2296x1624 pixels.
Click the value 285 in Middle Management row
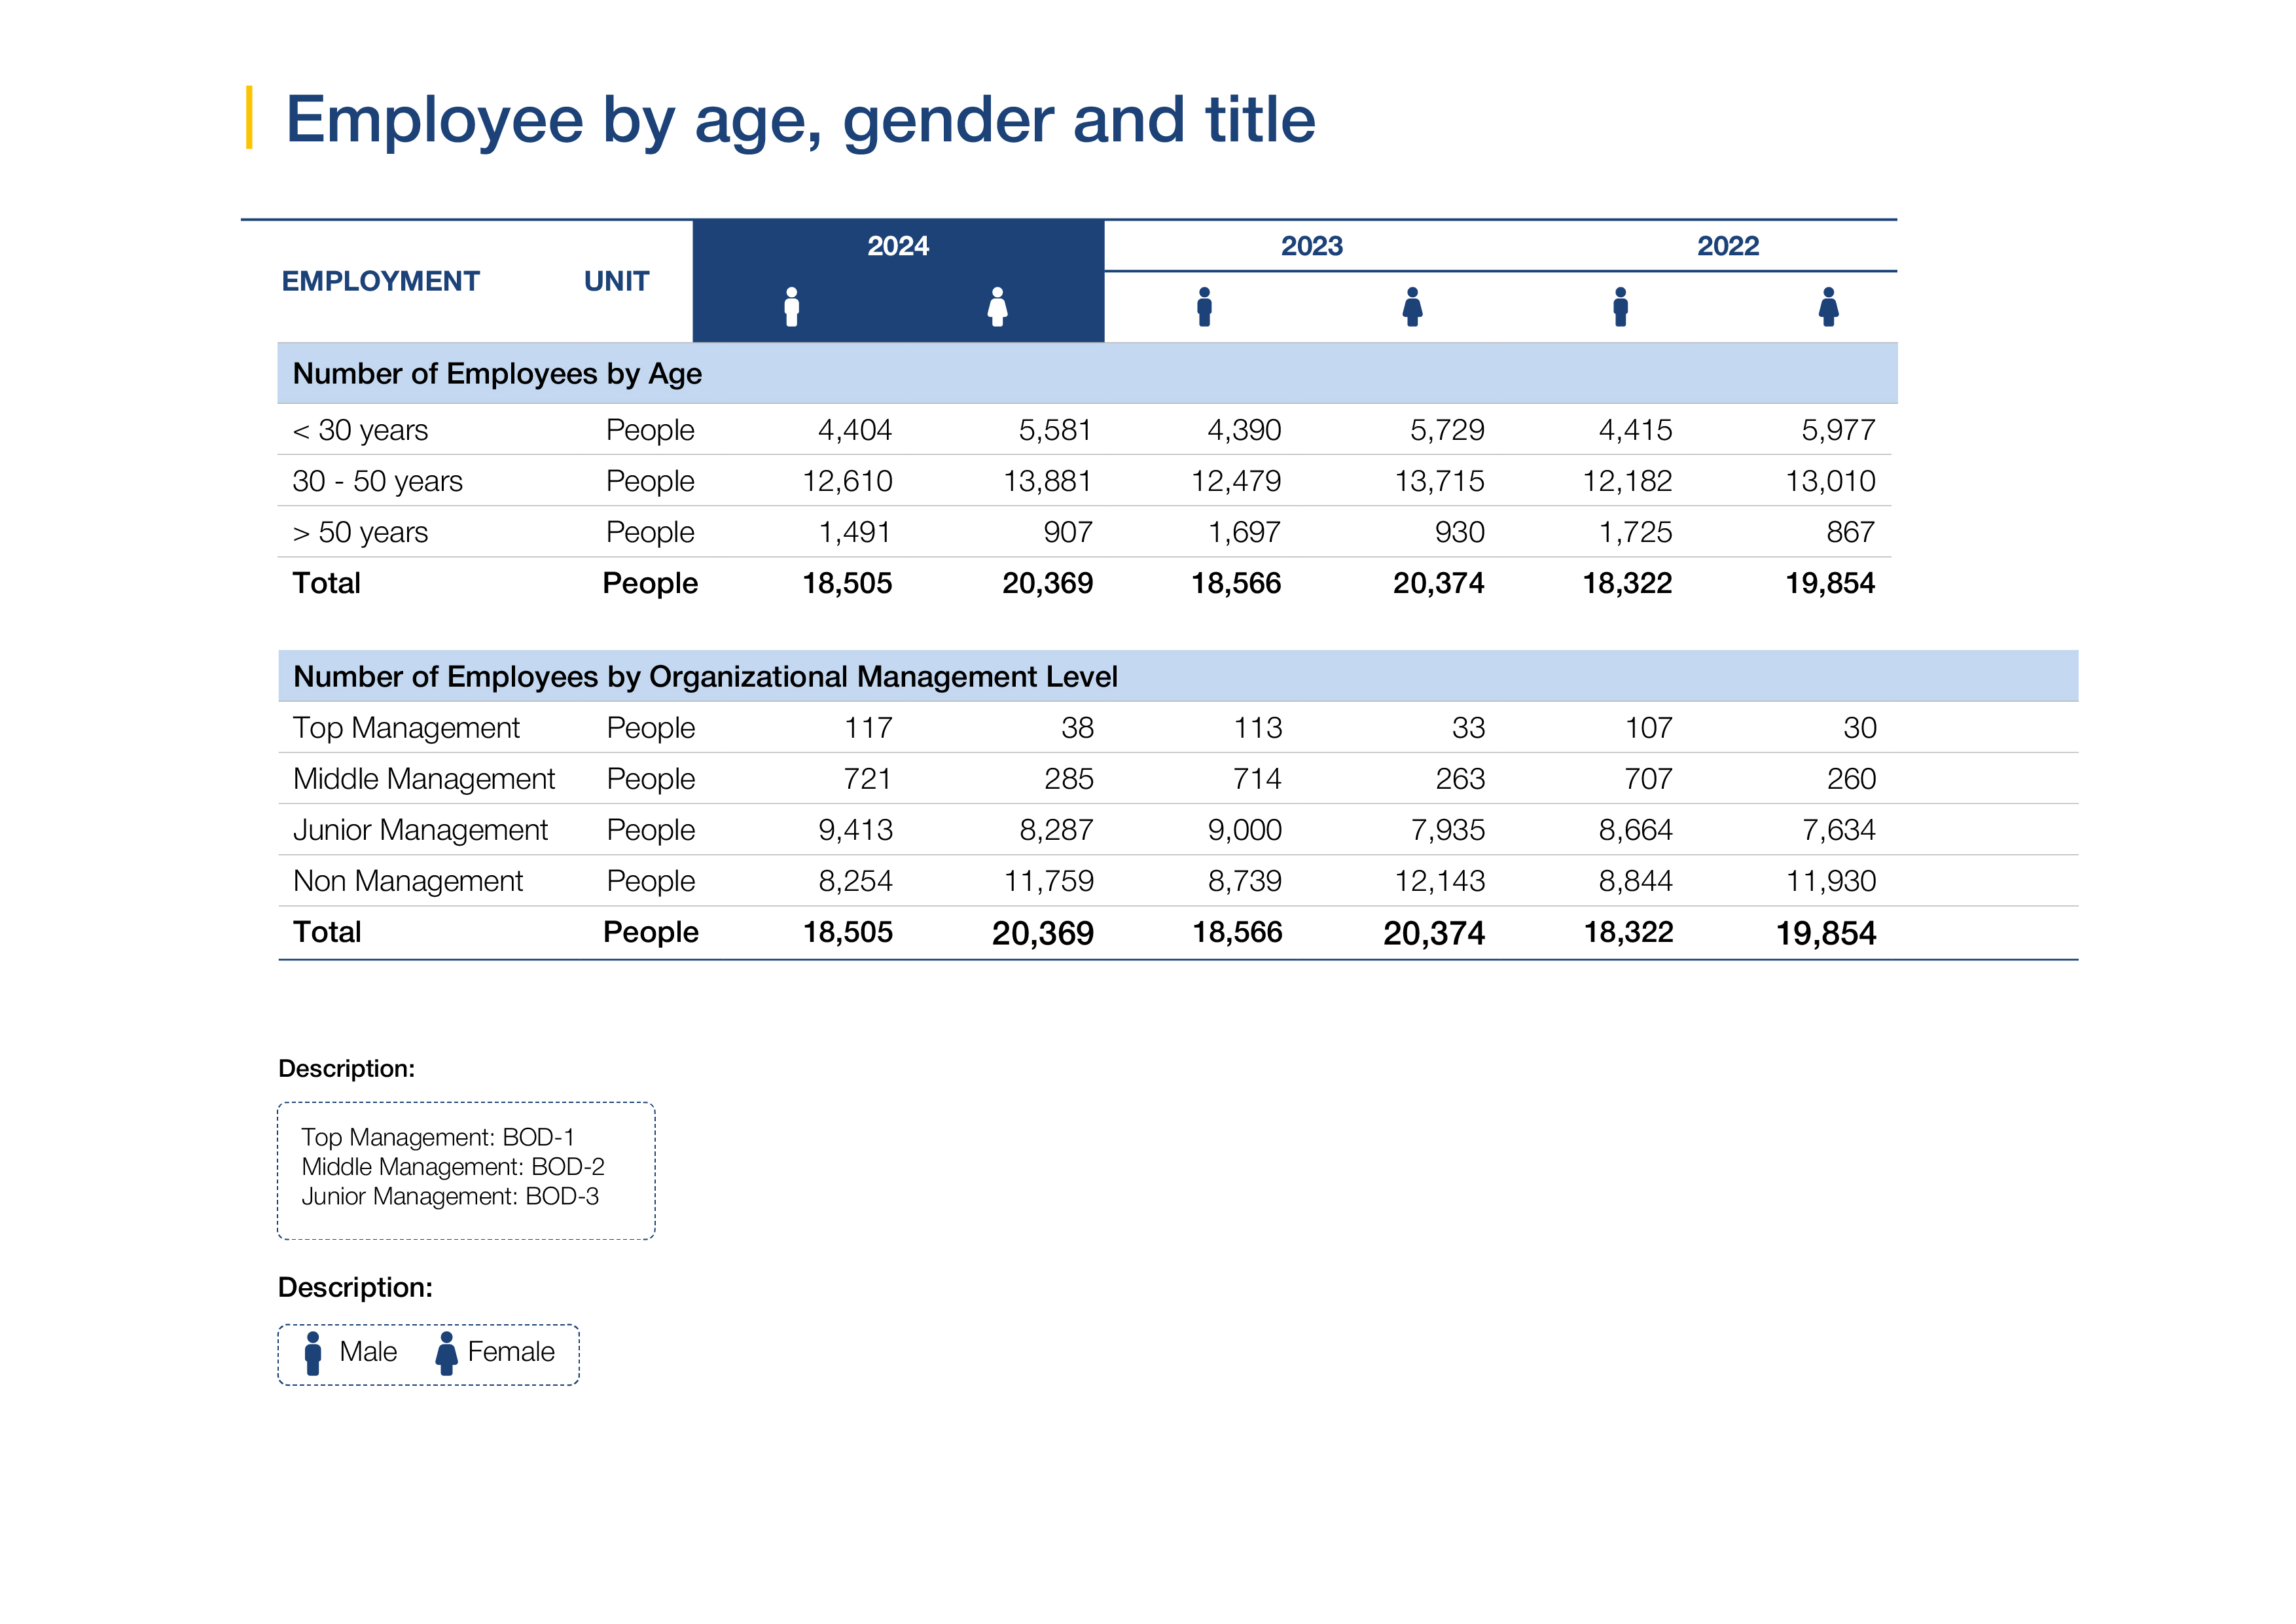(1069, 779)
